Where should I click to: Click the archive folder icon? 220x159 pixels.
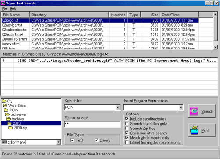coord(8,119)
